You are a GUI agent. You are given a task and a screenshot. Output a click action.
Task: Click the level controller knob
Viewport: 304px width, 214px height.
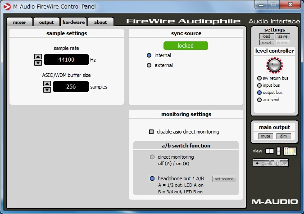(x=275, y=65)
